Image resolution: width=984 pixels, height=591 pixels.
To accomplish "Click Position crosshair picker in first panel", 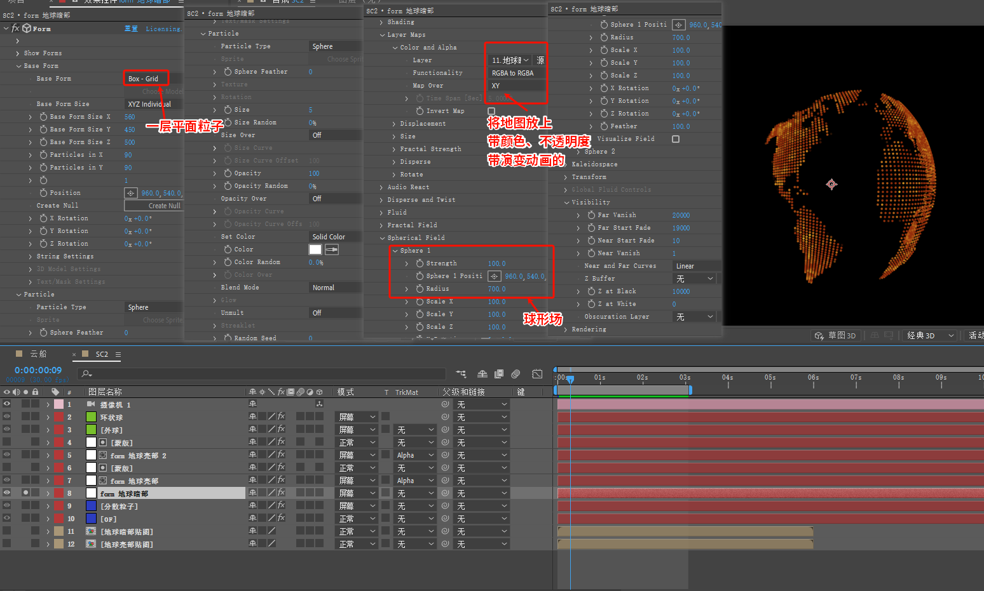I will click(130, 193).
